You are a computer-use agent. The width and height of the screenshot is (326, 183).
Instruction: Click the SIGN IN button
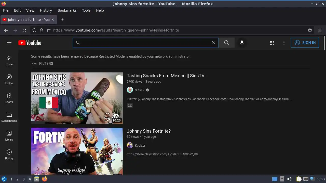[305, 43]
